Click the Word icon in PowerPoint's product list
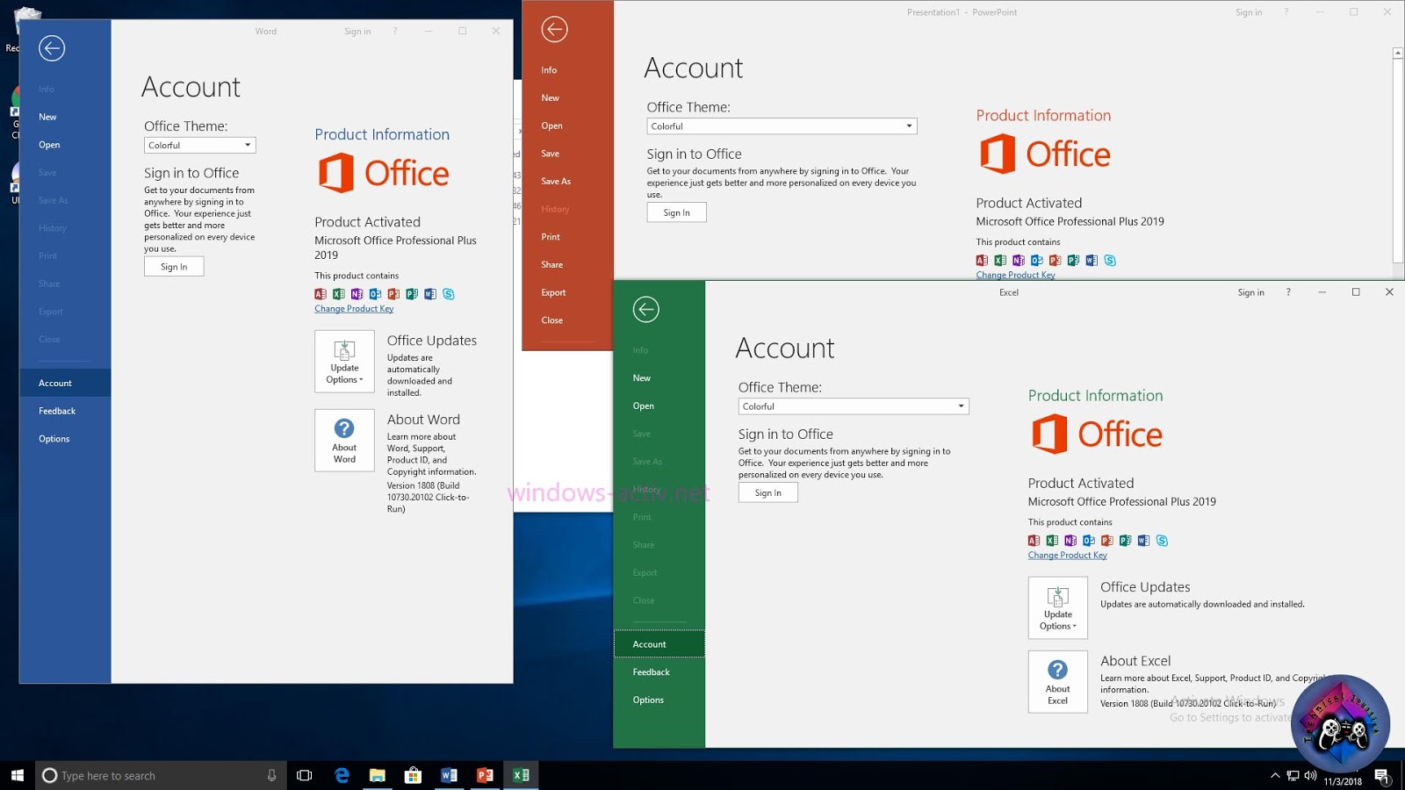Image resolution: width=1405 pixels, height=790 pixels. (1092, 260)
